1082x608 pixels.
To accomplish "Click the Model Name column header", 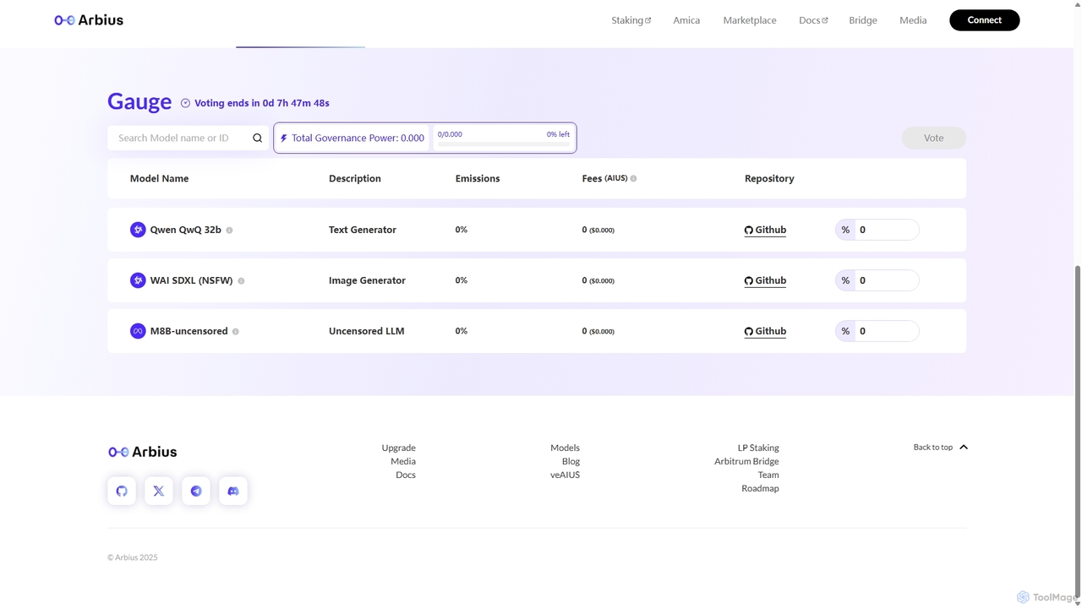I will tap(159, 179).
